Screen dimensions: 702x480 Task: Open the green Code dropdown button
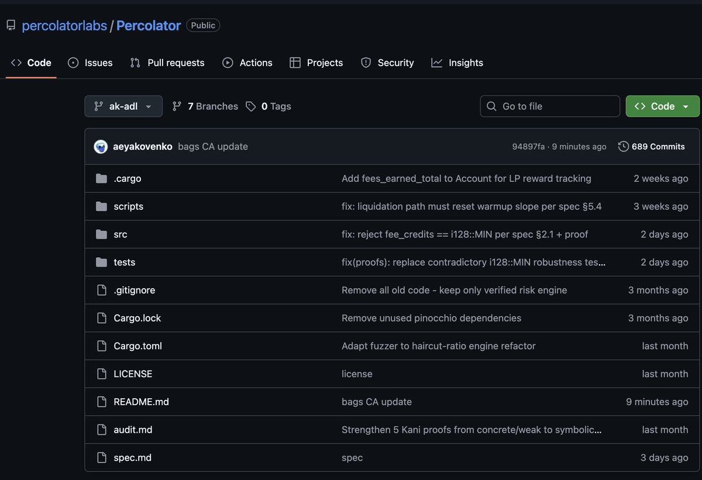(662, 106)
